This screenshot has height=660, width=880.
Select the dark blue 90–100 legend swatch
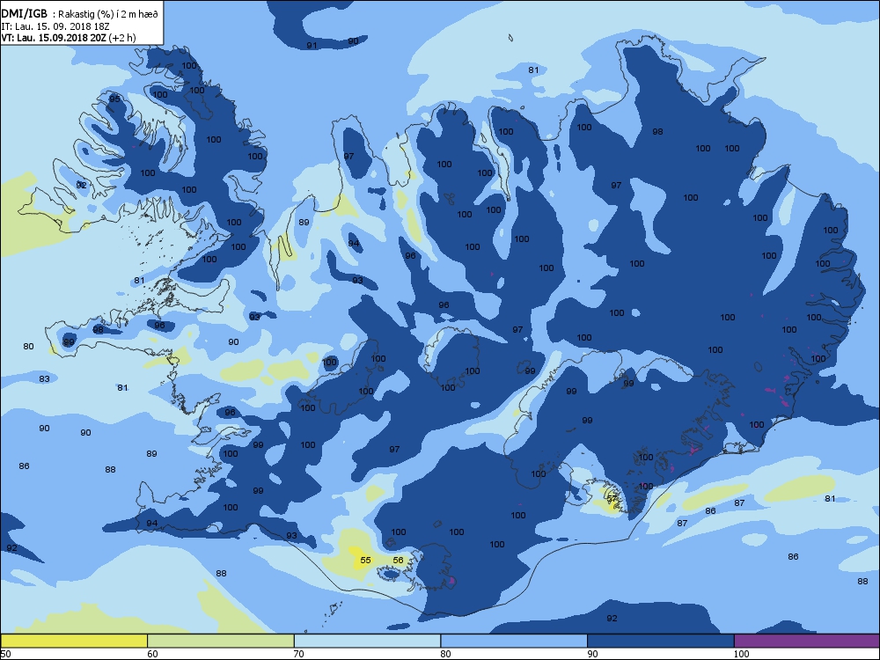coord(661,641)
